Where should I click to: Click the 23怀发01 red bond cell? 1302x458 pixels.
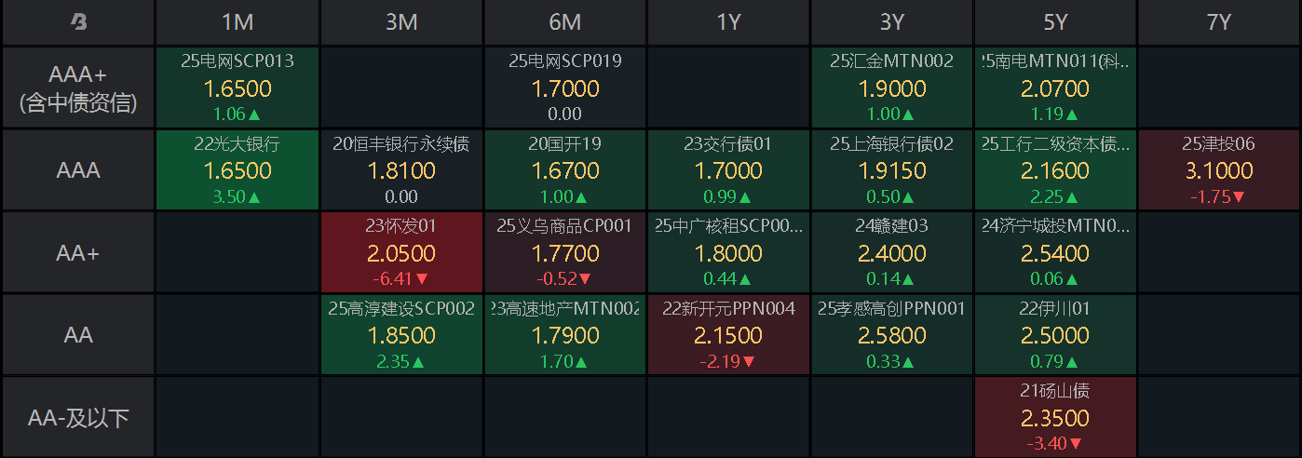[x=401, y=252]
